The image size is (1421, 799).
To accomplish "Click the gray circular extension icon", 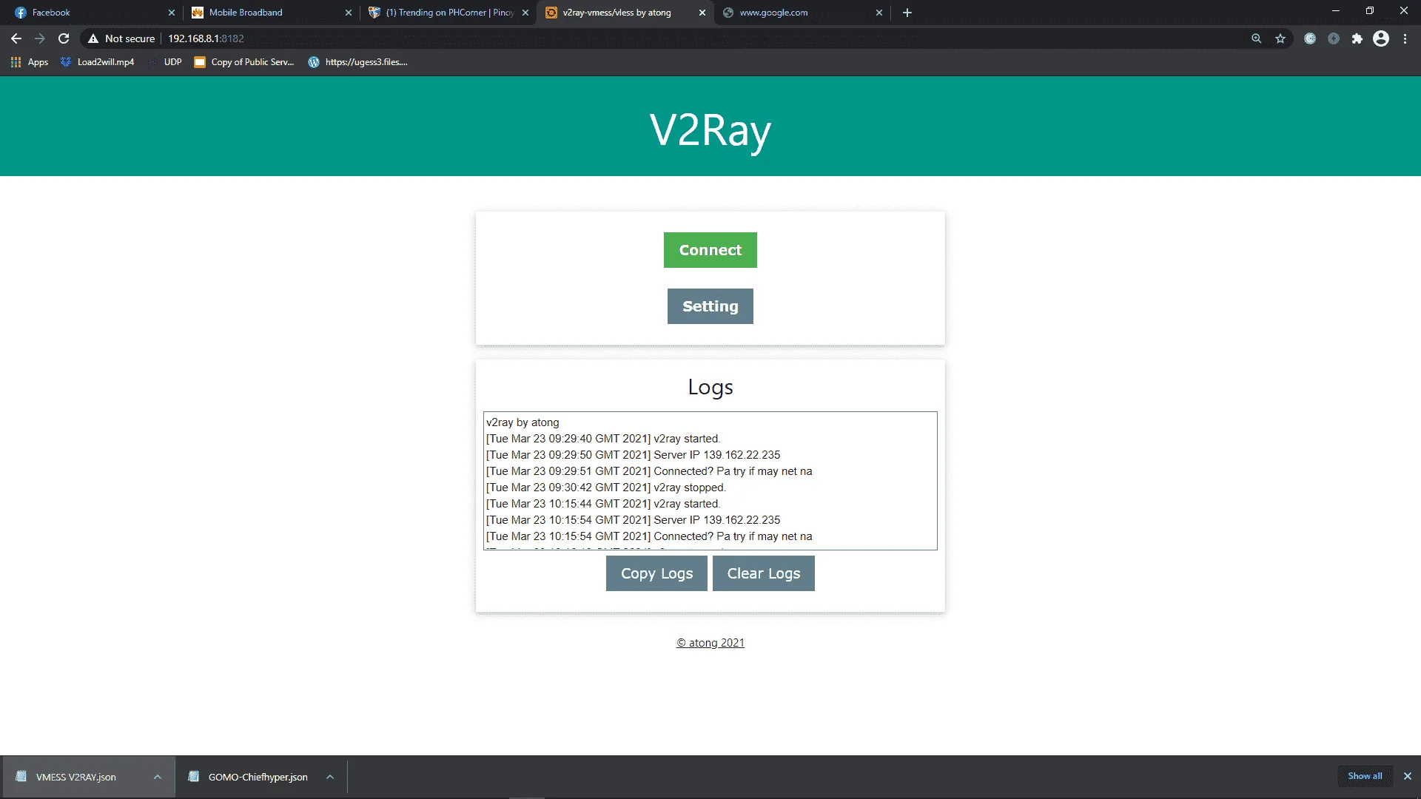I will click(x=1334, y=38).
